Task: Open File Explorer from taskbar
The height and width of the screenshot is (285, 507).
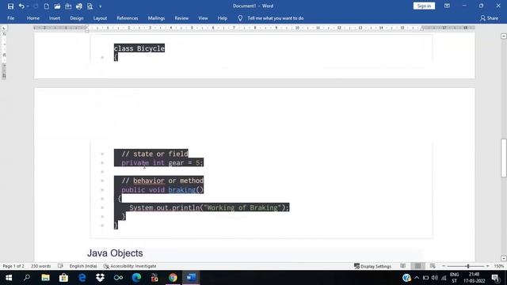Action: point(45,278)
